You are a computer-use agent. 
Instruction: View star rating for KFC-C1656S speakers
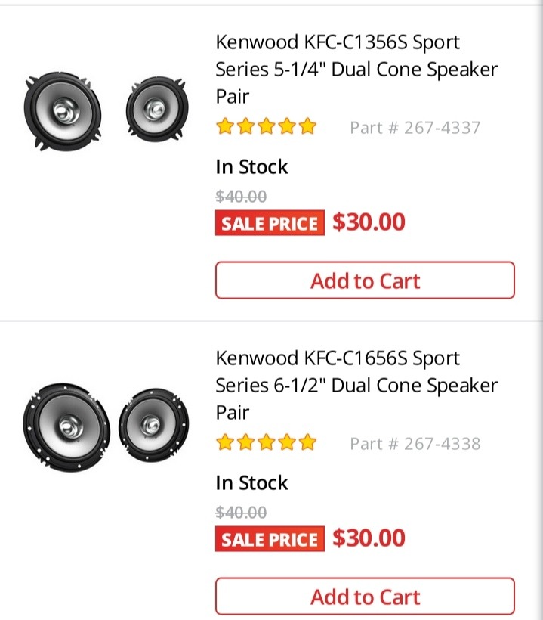pyautogui.click(x=266, y=442)
